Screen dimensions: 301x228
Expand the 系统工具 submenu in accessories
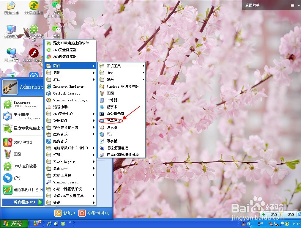tap(122, 66)
